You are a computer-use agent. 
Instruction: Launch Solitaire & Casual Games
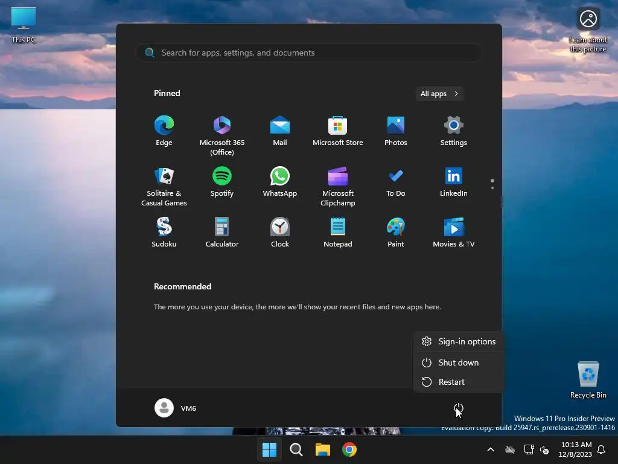[x=164, y=186]
